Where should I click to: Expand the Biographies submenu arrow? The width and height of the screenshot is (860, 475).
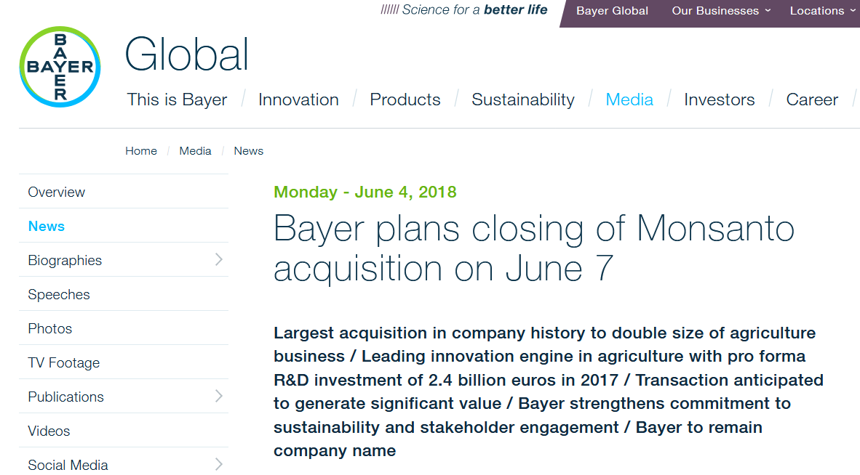coord(218,260)
